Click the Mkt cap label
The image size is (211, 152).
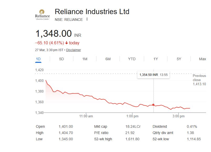click(101, 127)
